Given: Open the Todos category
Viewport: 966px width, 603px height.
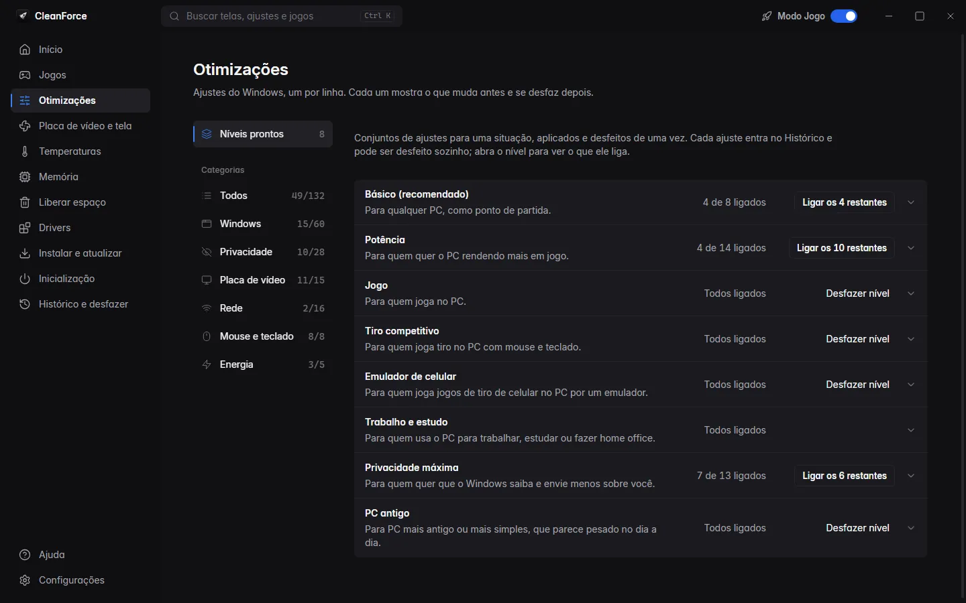Looking at the screenshot, I should 263,196.
